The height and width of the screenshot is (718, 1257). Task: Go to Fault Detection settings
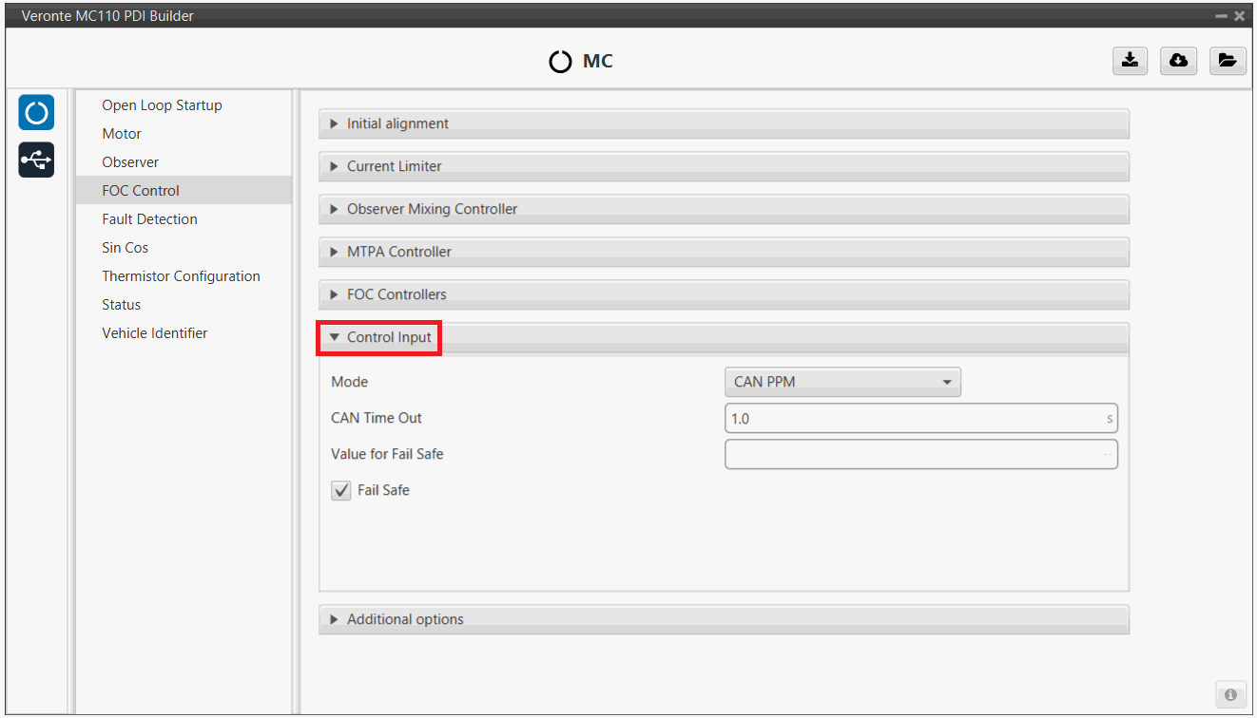coord(149,219)
